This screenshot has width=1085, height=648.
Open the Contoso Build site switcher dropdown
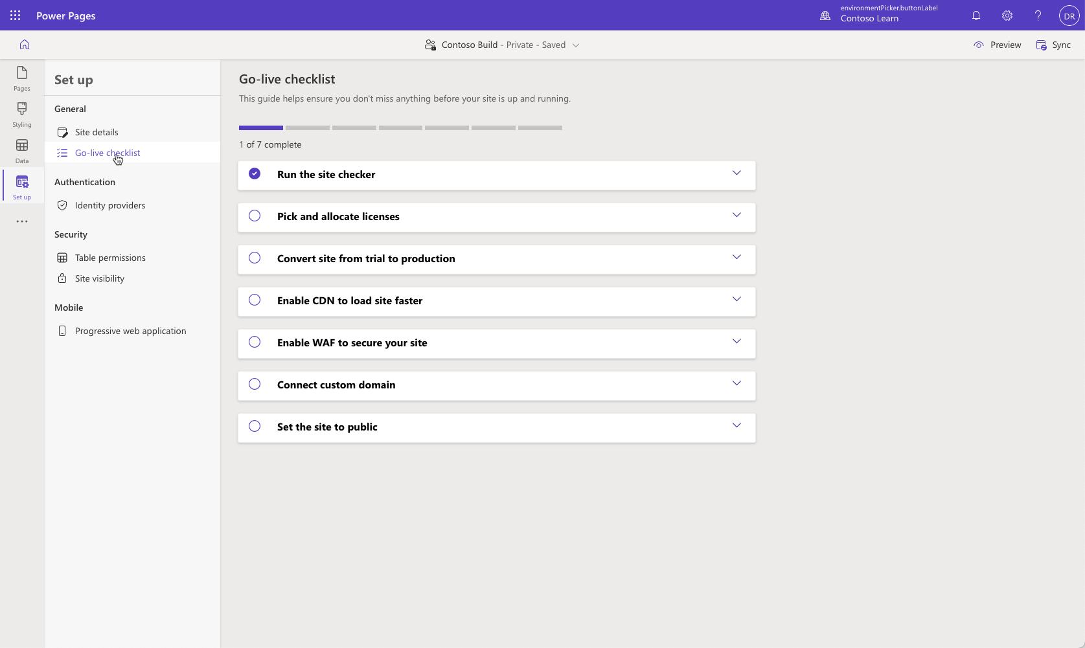click(575, 45)
